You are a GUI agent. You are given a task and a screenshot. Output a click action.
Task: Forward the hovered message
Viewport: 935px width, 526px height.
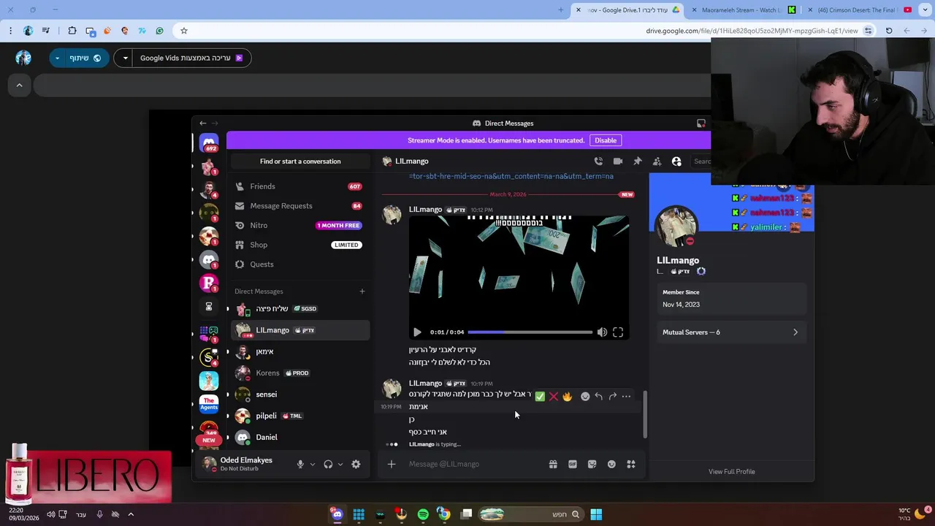pyautogui.click(x=613, y=397)
